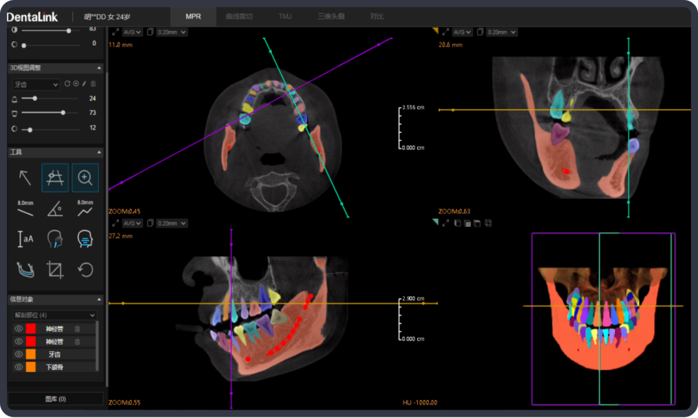
Task: Hide the 牙齿 object with eye icon
Action: pyautogui.click(x=18, y=354)
